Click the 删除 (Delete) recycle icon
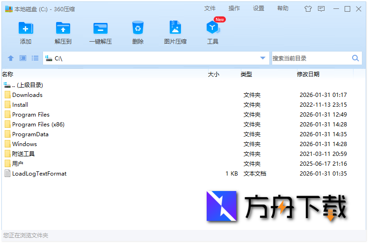This screenshot has width=368, height=243. 138,28
